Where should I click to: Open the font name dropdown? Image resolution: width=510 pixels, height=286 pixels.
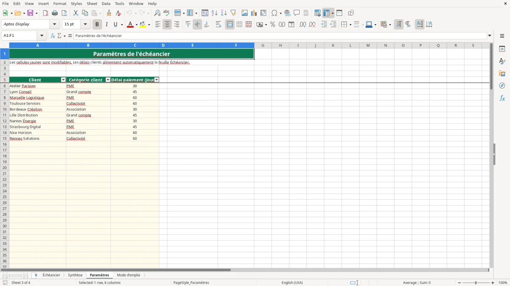pos(54,25)
